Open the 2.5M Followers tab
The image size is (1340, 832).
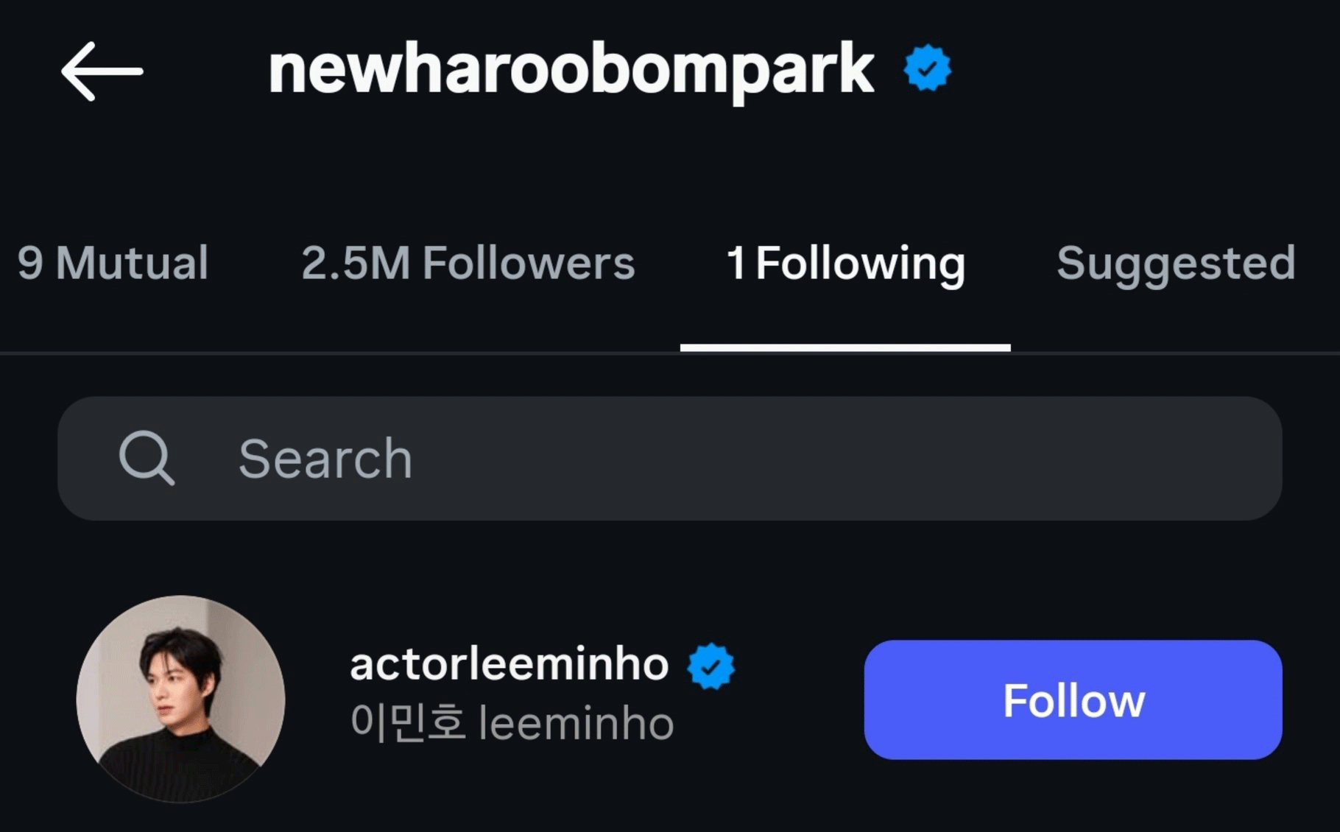[468, 264]
